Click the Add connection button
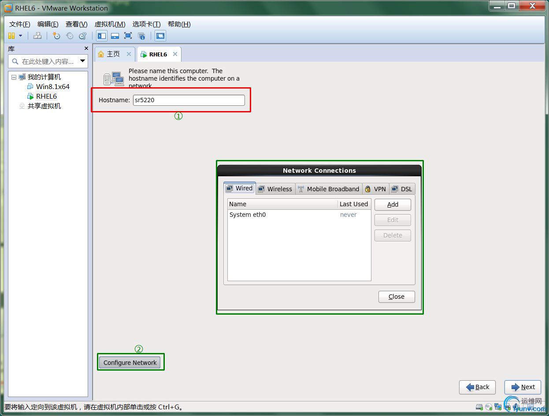 pos(393,204)
